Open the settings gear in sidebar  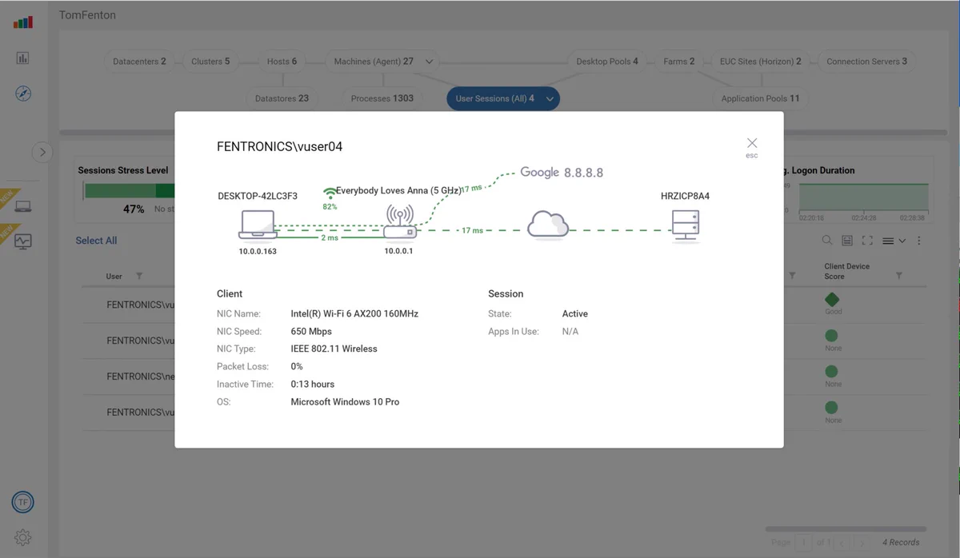(x=22, y=537)
